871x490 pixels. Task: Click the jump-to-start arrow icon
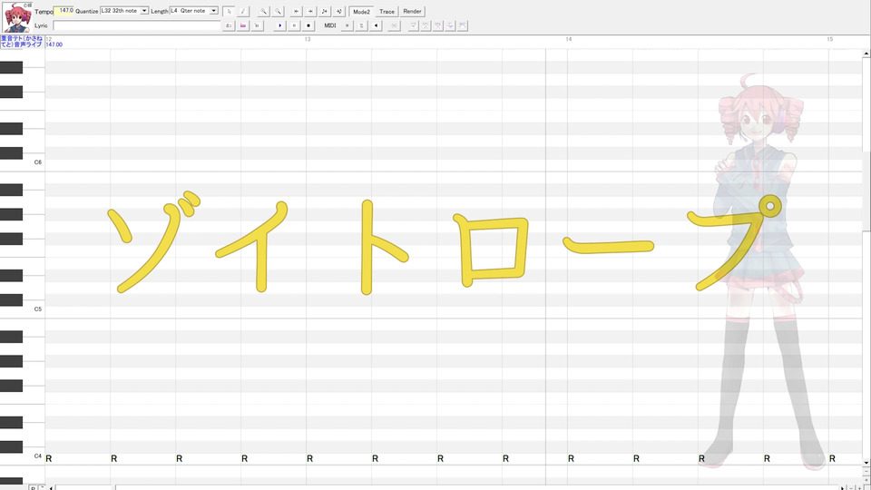(x=296, y=11)
